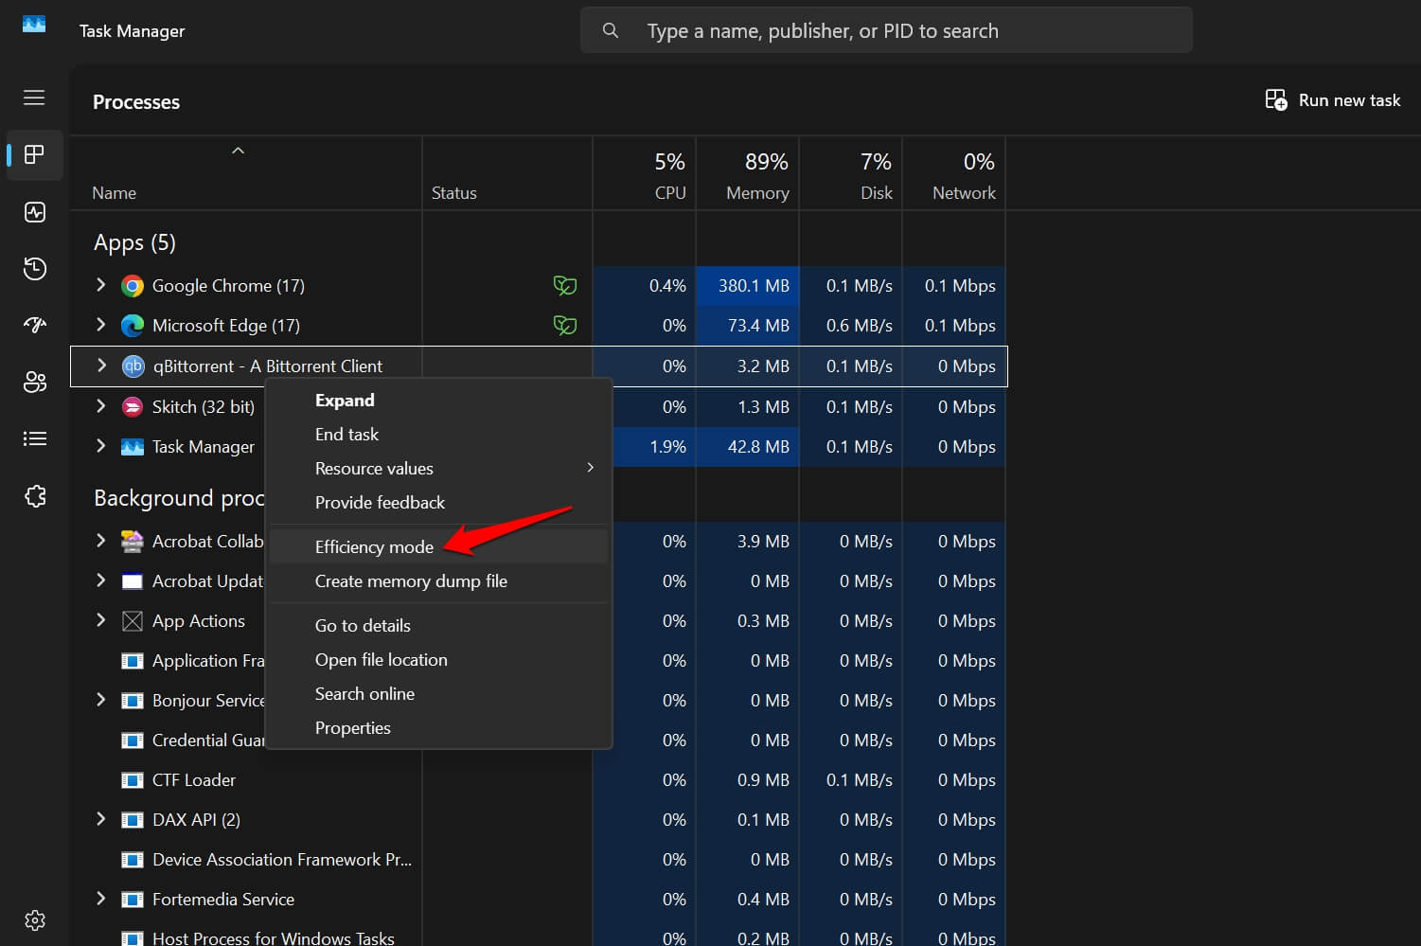The width and height of the screenshot is (1421, 946).
Task: Sort by the CPU column header
Action: [645, 173]
